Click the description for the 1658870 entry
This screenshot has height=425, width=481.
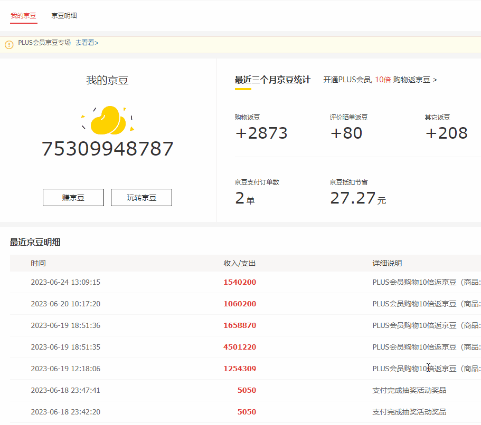(x=427, y=325)
